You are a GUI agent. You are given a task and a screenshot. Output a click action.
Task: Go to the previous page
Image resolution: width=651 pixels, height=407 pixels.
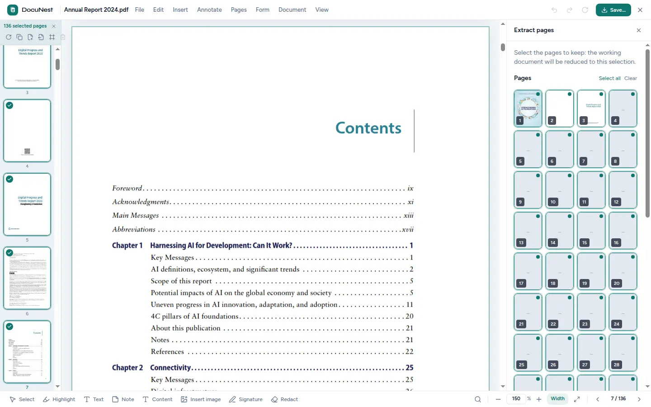point(598,399)
